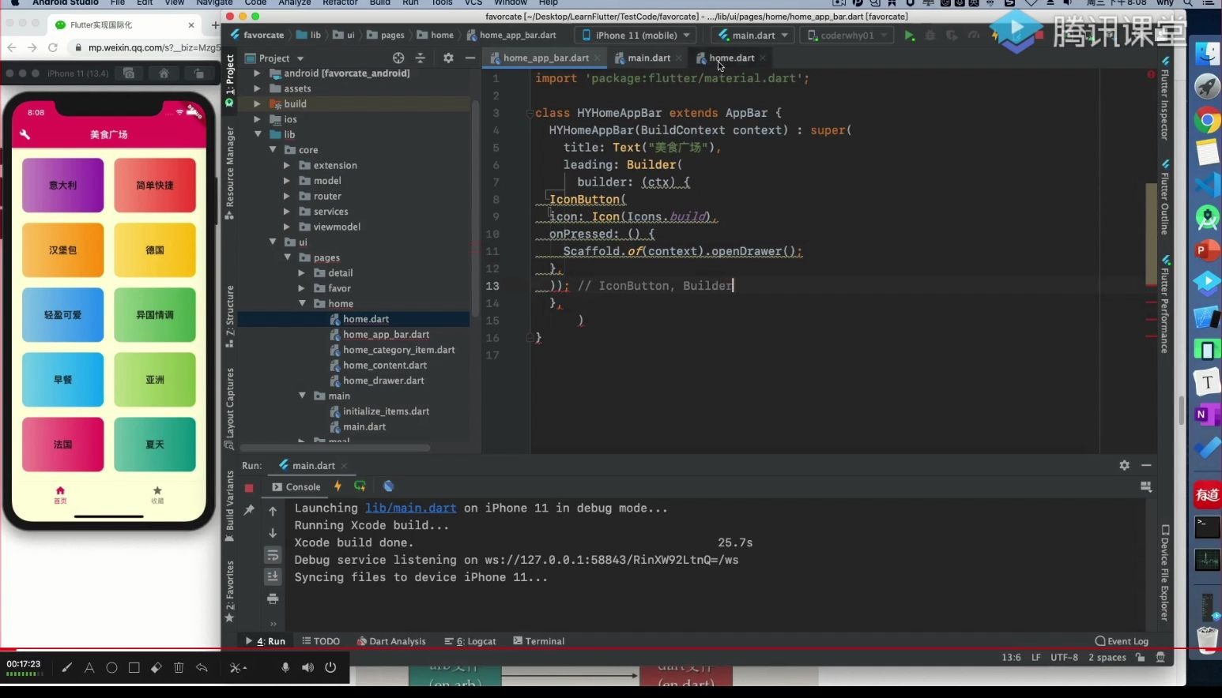Print console output icon

273,599
